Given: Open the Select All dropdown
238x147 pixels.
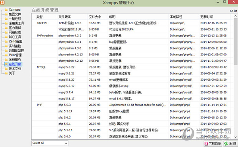Looking at the screenshot, I should pos(50,143).
